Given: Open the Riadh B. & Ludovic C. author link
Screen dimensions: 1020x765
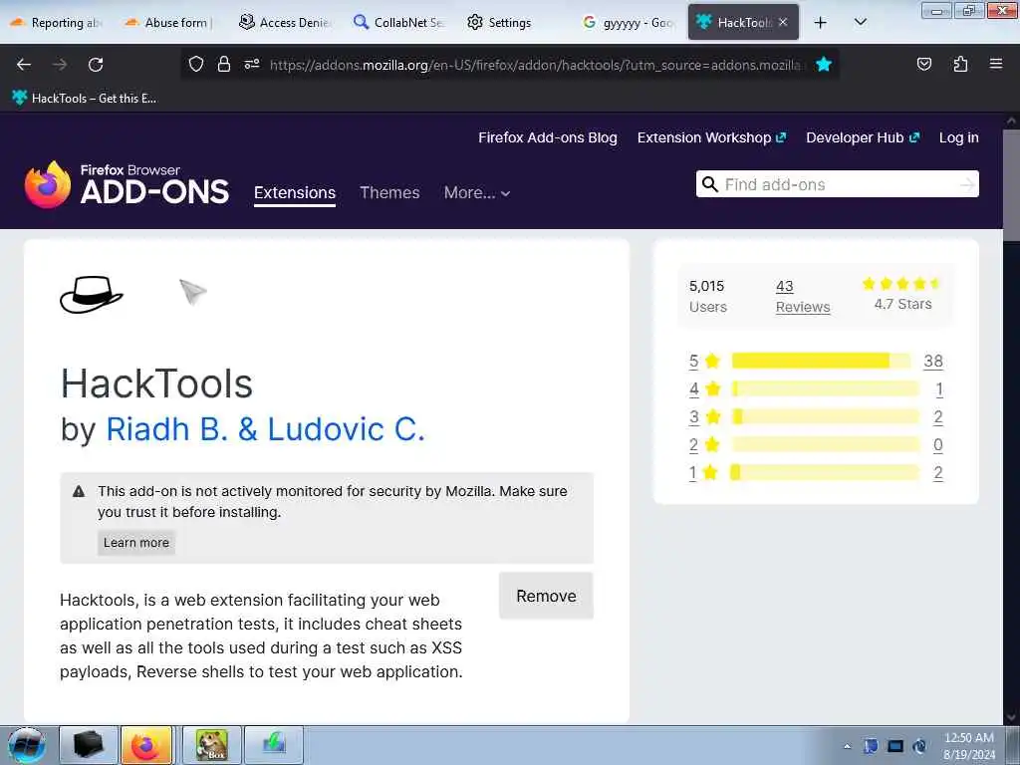Looking at the screenshot, I should point(265,429).
